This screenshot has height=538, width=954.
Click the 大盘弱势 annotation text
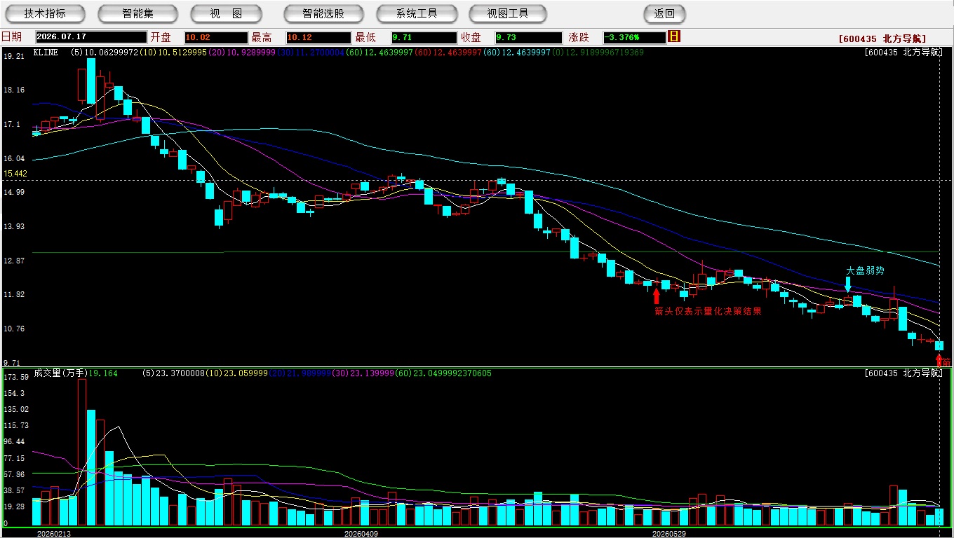pyautogui.click(x=865, y=270)
